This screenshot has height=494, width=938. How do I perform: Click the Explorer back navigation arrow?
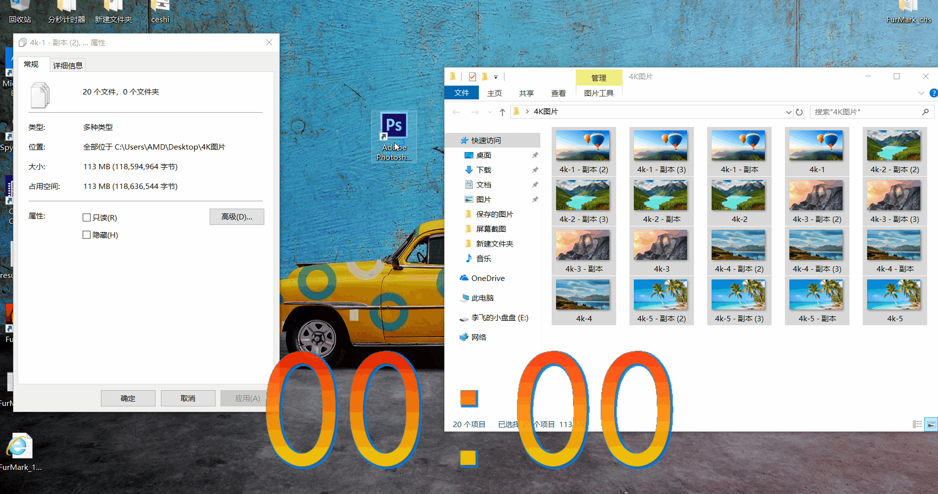456,112
